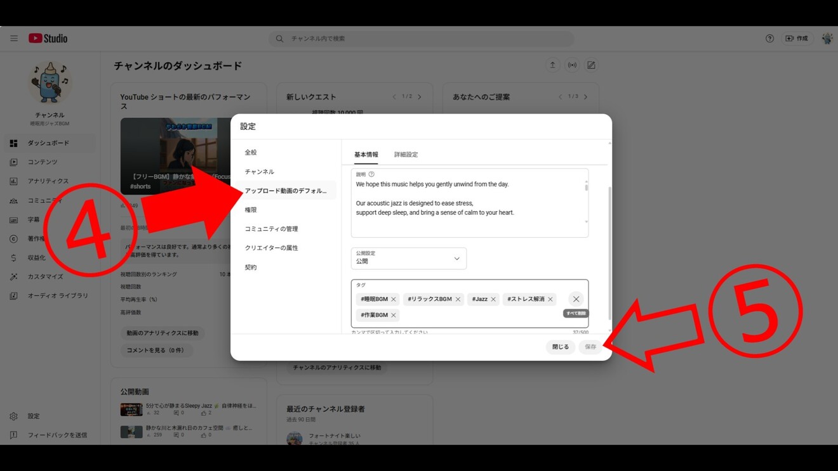Open the hamburger navigation menu
Screen dimensions: 838x471
pyautogui.click(x=14, y=38)
